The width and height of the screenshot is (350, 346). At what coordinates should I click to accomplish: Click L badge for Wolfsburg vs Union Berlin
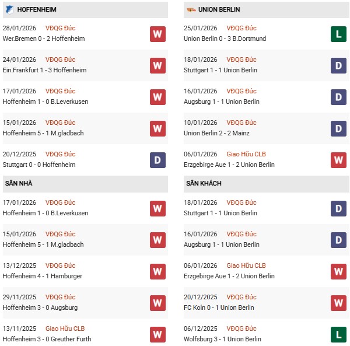(338, 334)
